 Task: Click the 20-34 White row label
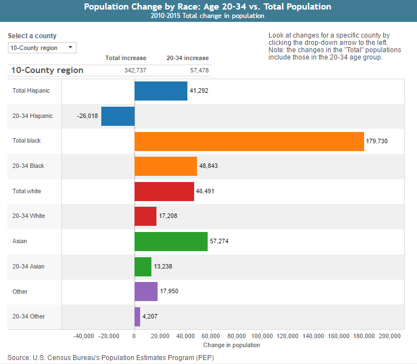pyautogui.click(x=29, y=216)
